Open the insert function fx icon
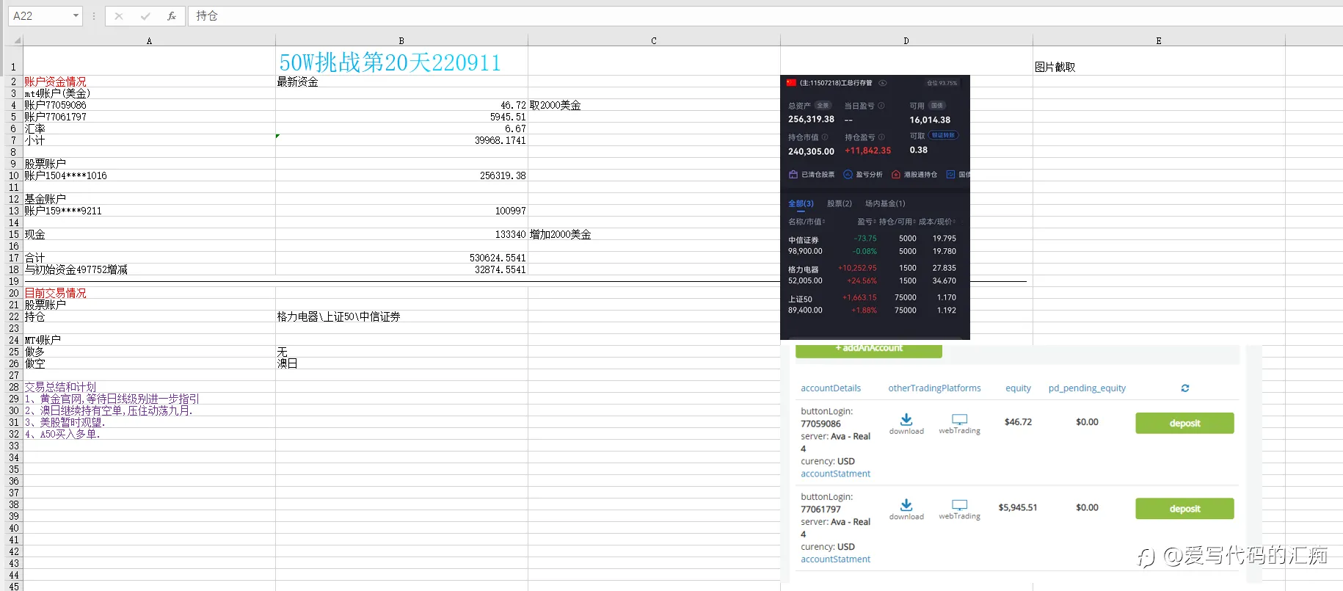 (x=172, y=15)
